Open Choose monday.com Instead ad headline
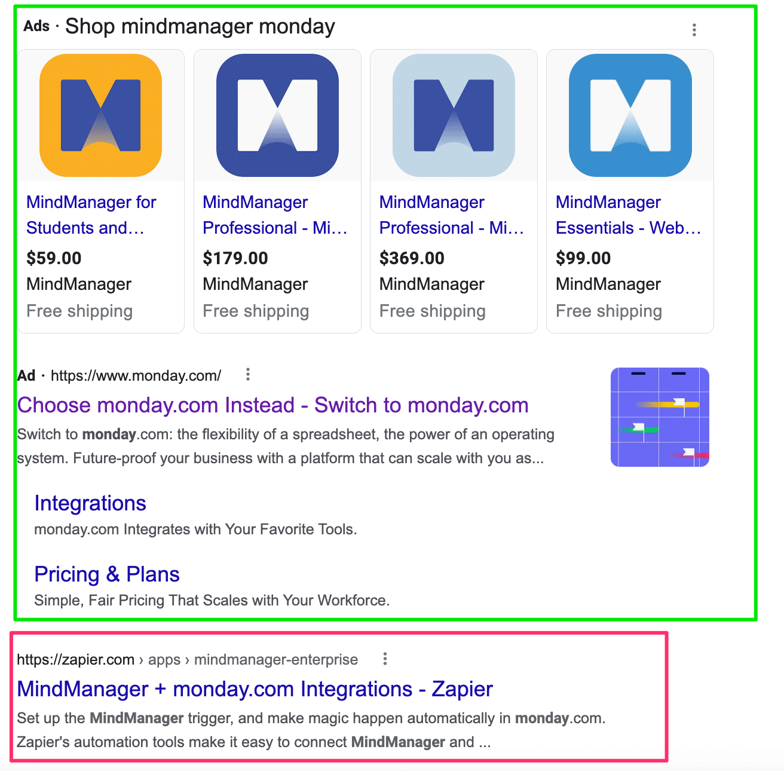 pos(273,405)
